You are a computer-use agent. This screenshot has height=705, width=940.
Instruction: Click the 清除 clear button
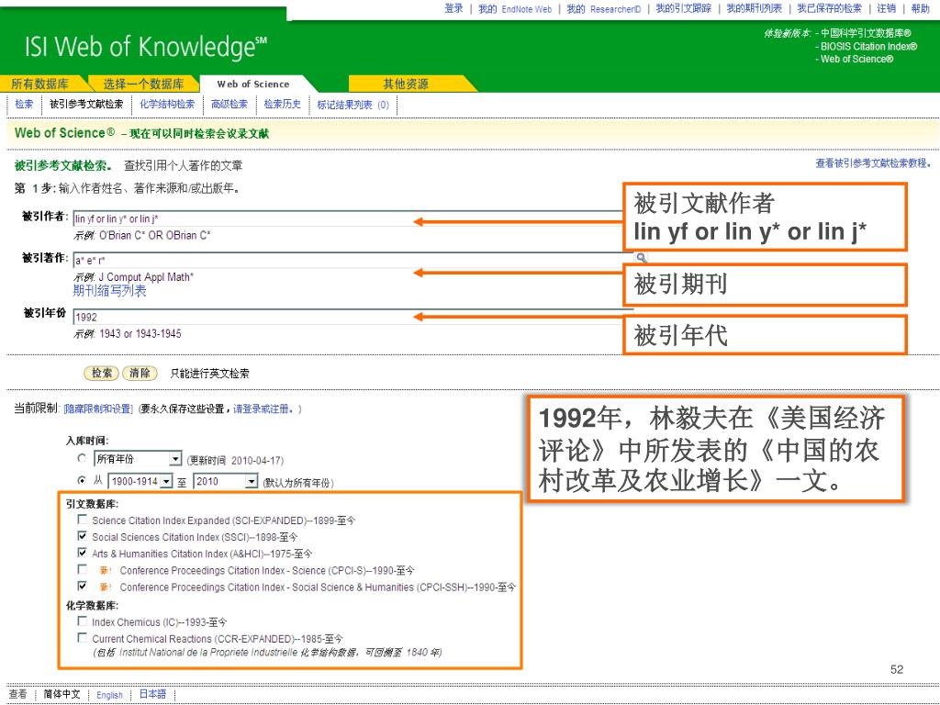click(x=140, y=373)
